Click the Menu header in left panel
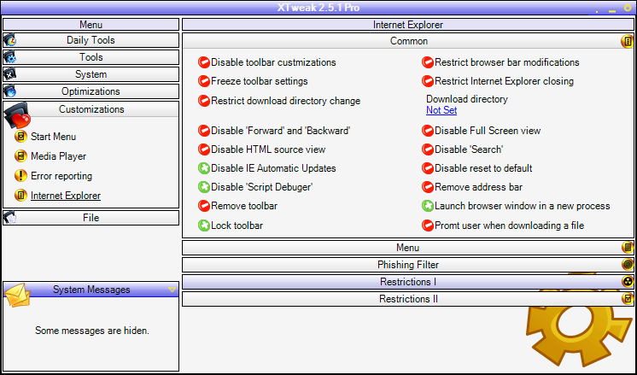Viewport: 637px width, 375px height. [x=91, y=25]
